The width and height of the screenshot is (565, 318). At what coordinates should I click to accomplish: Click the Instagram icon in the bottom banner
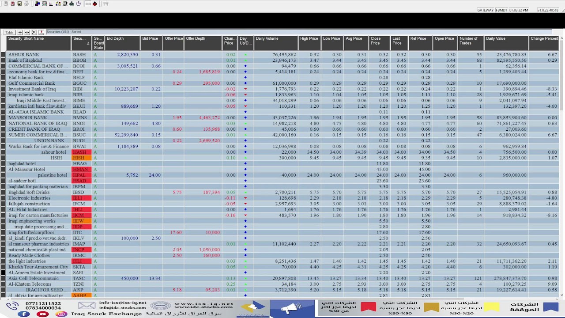[61, 314]
